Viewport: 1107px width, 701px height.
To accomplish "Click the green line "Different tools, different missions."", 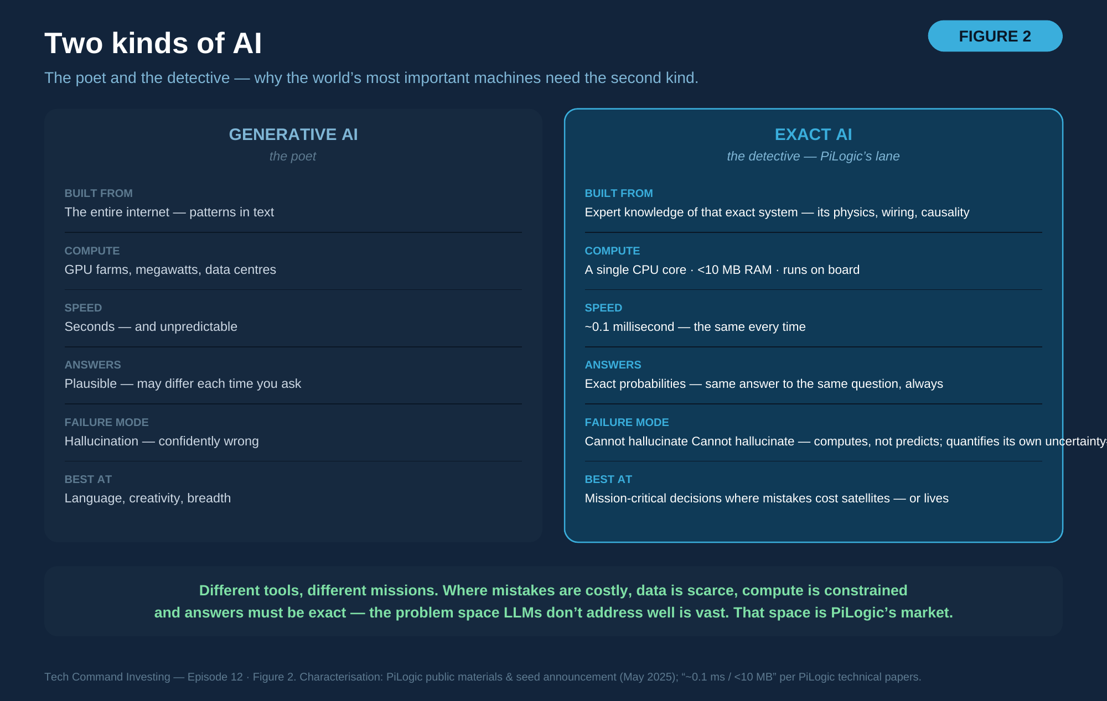I will [553, 590].
